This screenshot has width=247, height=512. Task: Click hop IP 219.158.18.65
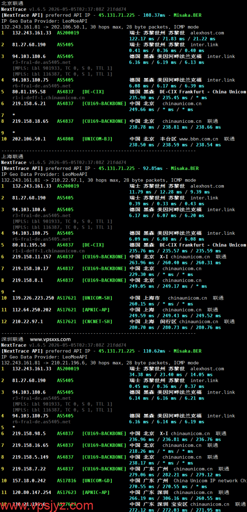coord(30,121)
